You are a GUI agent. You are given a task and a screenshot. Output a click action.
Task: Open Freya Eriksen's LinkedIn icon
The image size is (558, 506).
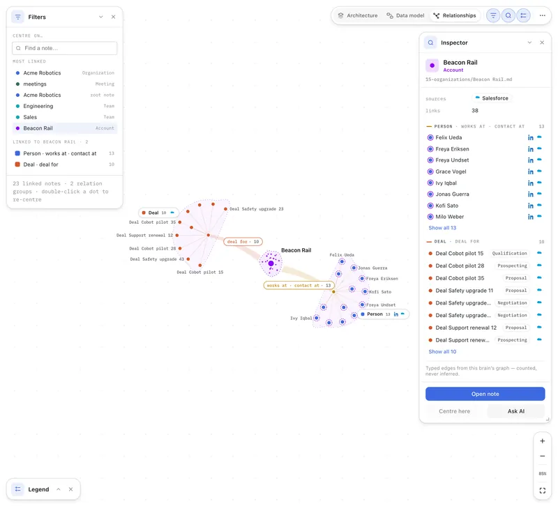point(531,149)
